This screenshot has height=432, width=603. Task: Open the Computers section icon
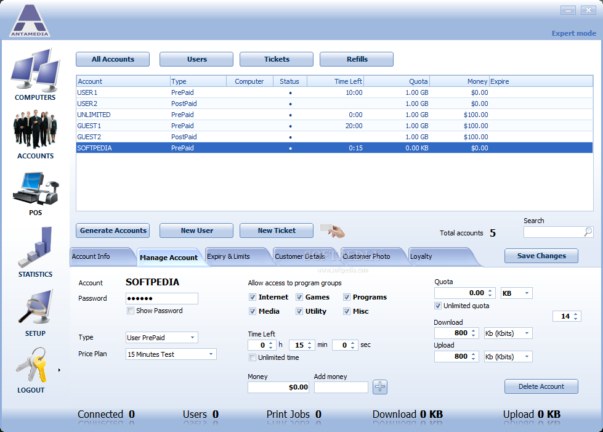tap(35, 69)
